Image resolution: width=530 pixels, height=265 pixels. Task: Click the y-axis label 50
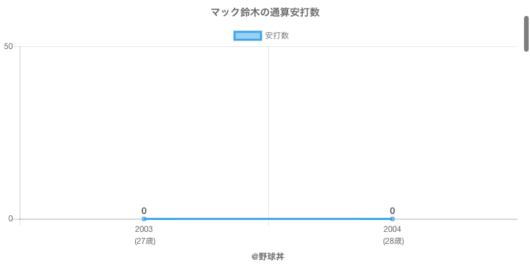[9, 46]
